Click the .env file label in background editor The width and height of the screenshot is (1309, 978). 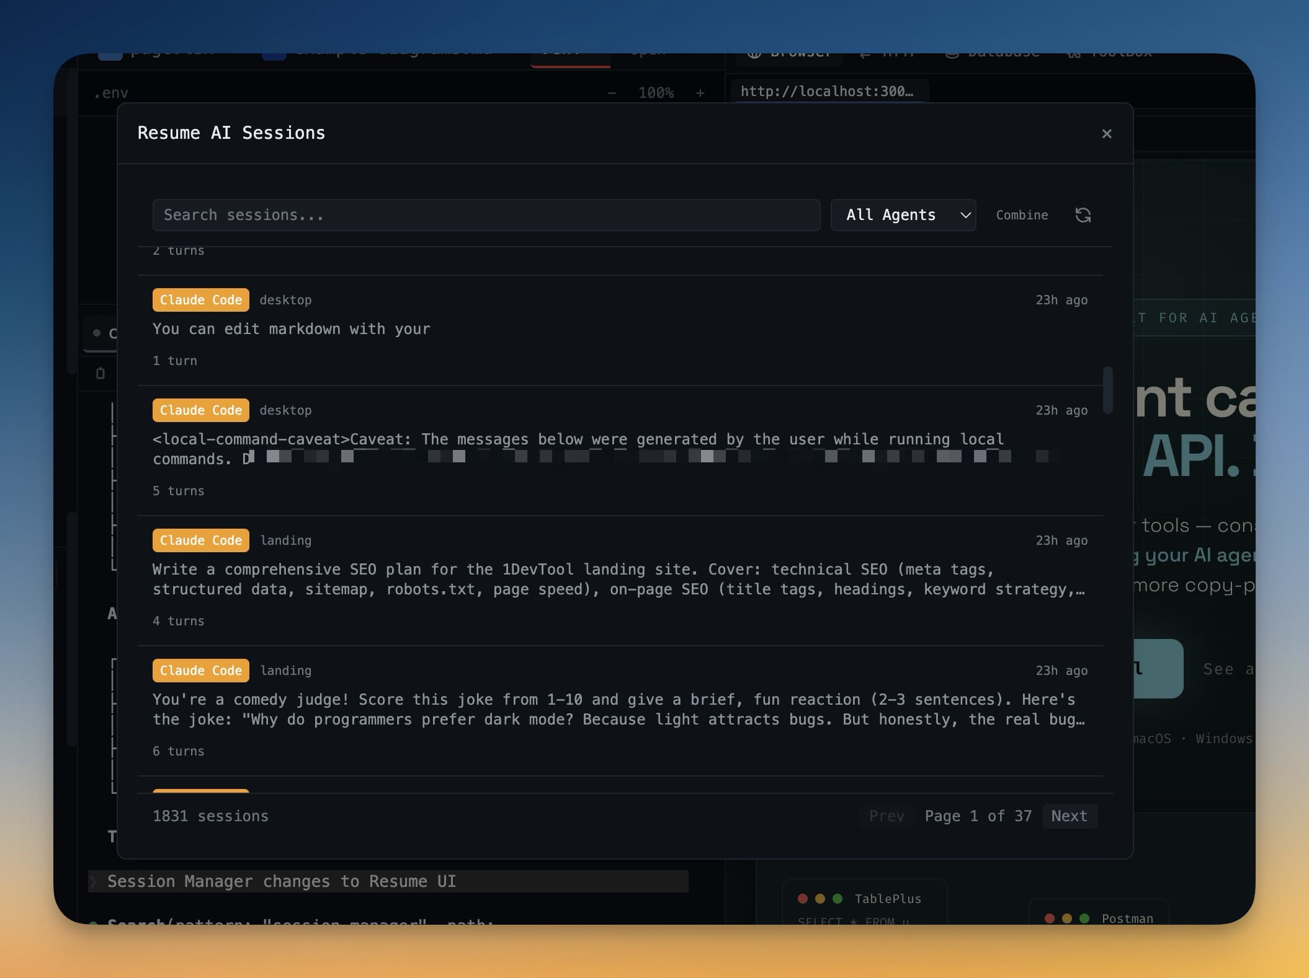[111, 93]
